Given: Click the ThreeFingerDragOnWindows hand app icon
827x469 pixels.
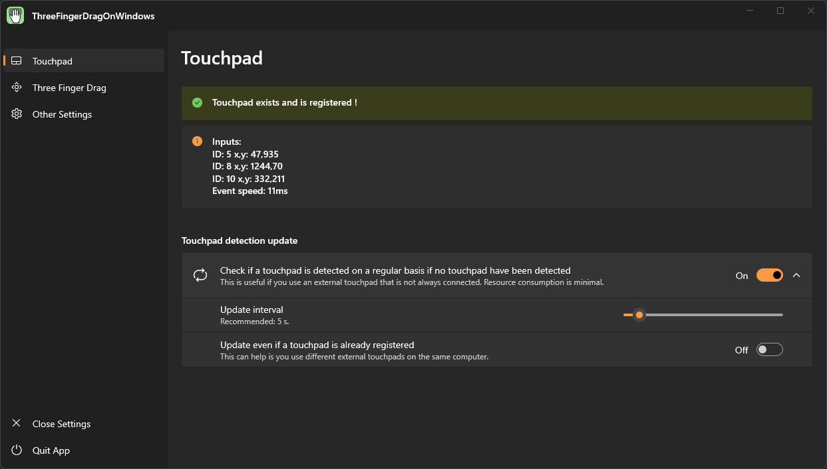Looking at the screenshot, I should [15, 15].
